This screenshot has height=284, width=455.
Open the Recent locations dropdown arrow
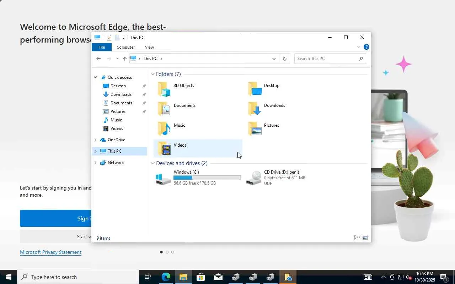pyautogui.click(x=117, y=59)
